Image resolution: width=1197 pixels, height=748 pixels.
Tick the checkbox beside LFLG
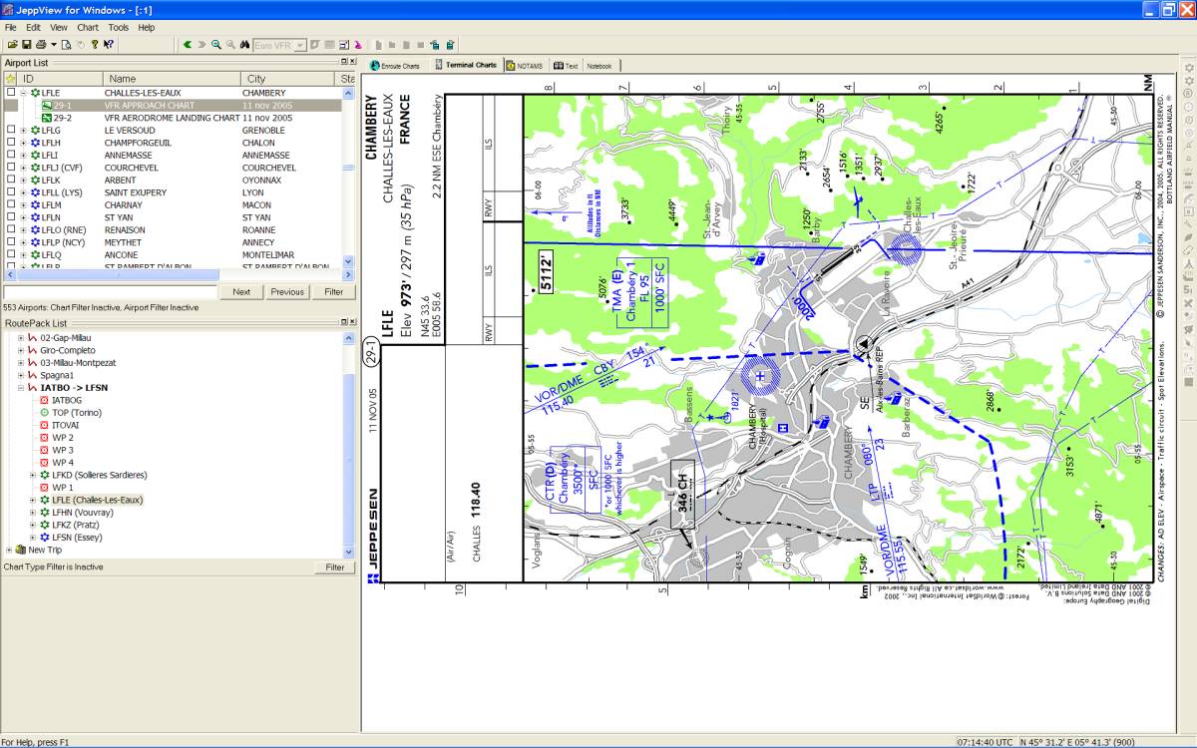coord(11,131)
